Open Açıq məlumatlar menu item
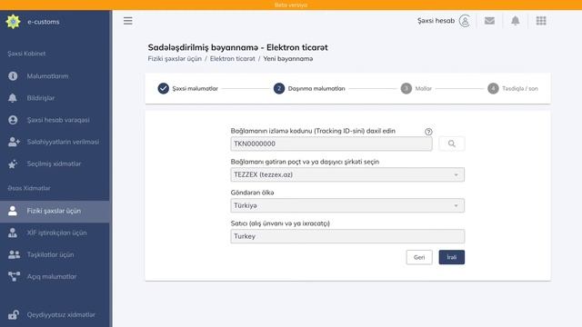 click(x=51, y=276)
